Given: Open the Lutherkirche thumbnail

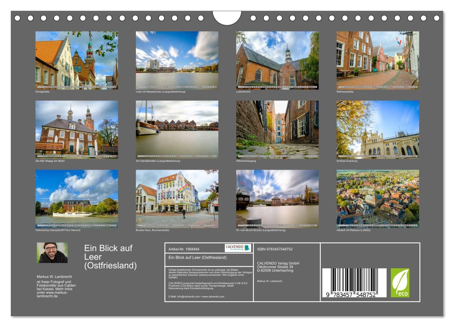Looking at the screenshot, I should [x=277, y=60].
